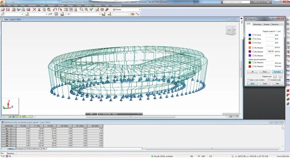Click the orange Mx Moment color swatch
The height and width of the screenshot is (158, 290).
(249, 48)
